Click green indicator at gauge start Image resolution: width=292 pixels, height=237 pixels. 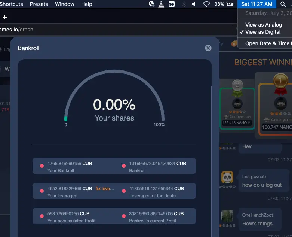tap(66, 119)
